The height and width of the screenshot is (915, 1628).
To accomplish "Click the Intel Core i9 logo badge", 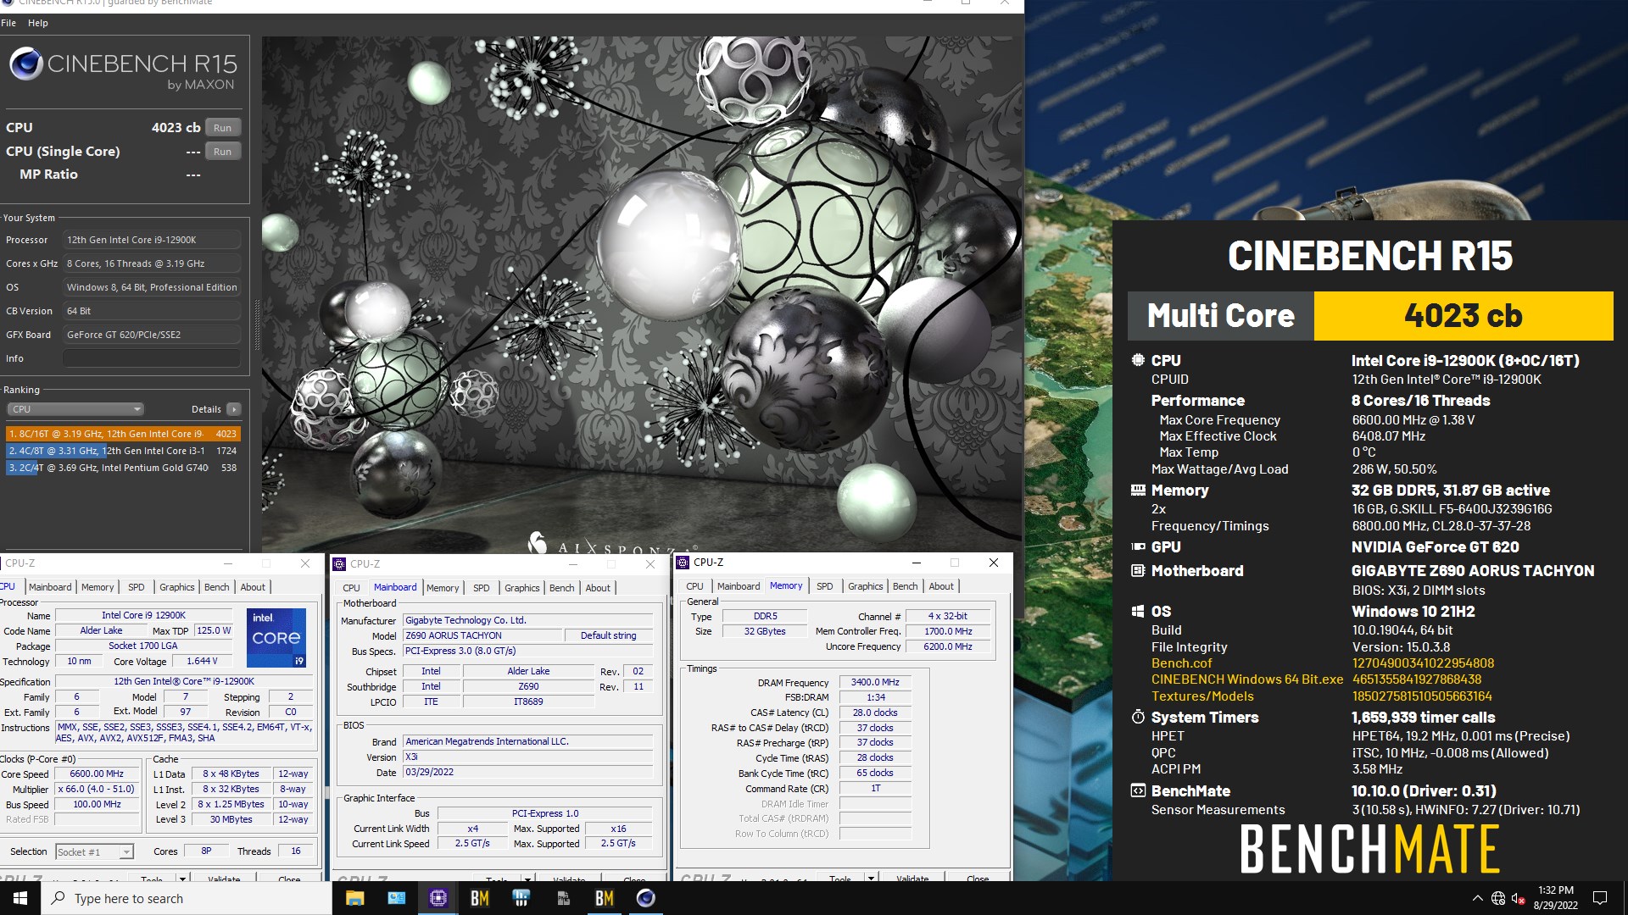I will pyautogui.click(x=276, y=637).
